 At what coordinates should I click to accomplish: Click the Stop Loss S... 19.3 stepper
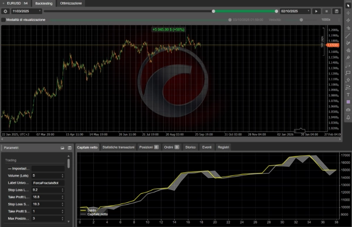click(62, 204)
